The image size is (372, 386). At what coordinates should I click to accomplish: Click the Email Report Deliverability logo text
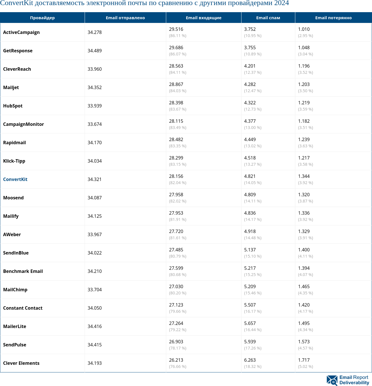point(354,380)
